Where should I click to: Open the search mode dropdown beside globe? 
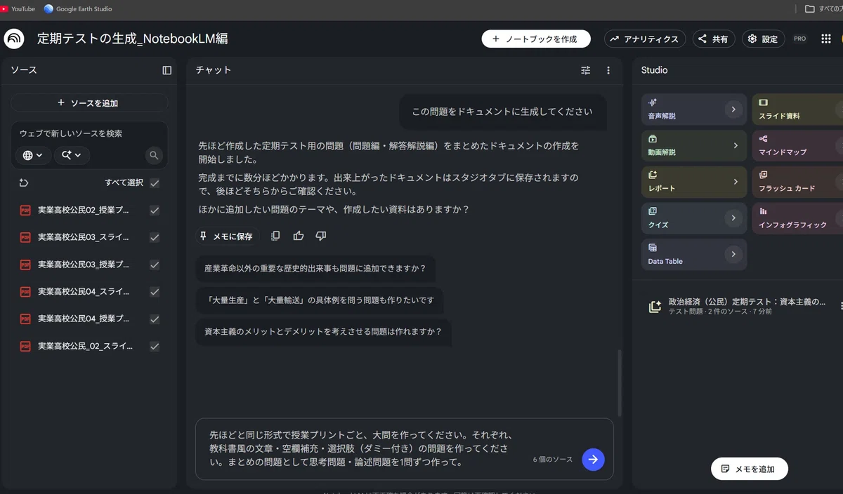(x=72, y=155)
